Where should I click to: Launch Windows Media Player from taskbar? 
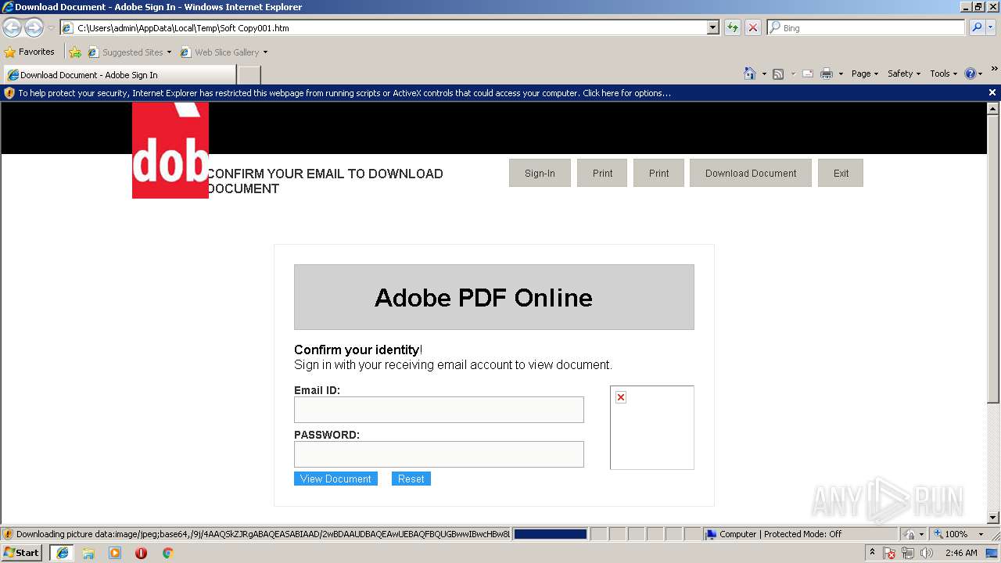click(x=115, y=553)
